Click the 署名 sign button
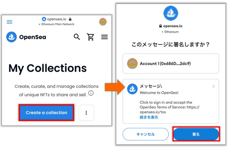 pos(196,134)
